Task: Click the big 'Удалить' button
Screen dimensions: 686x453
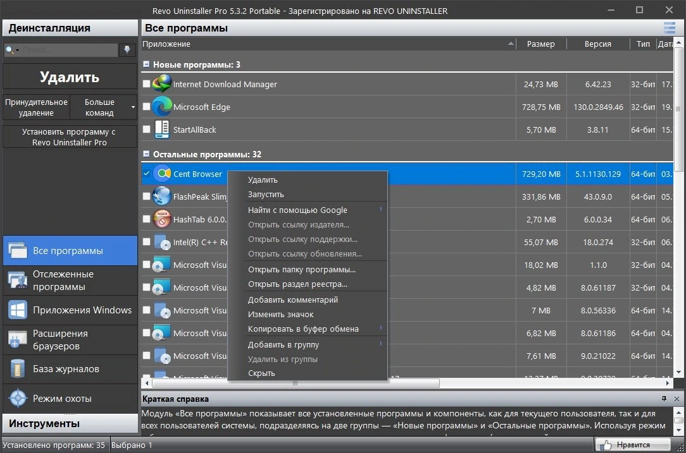Action: (x=70, y=77)
